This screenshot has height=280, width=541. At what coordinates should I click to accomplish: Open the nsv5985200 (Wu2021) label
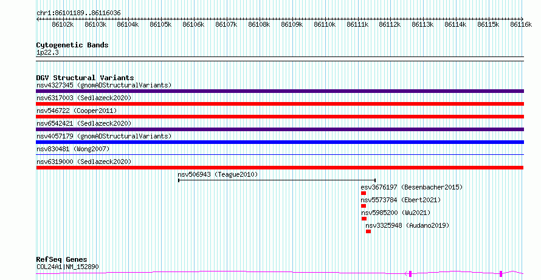click(x=396, y=213)
